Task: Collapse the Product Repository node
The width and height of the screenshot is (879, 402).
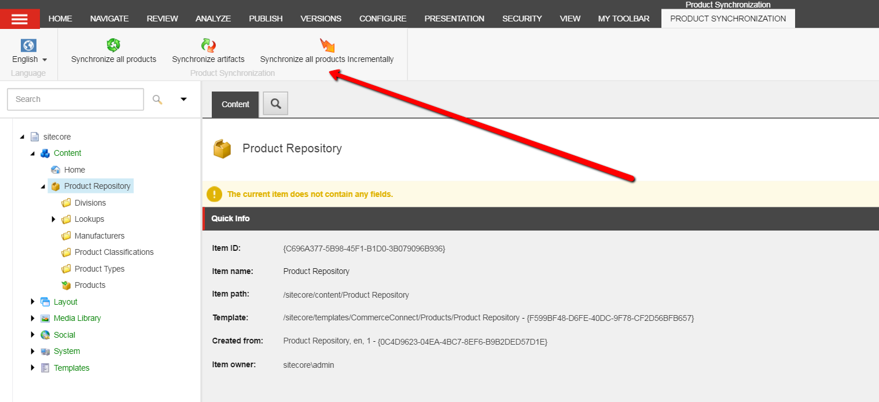Action: tap(43, 186)
